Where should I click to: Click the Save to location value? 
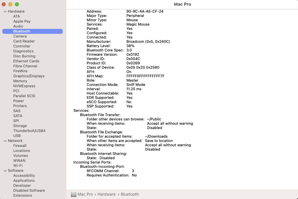click(159, 141)
